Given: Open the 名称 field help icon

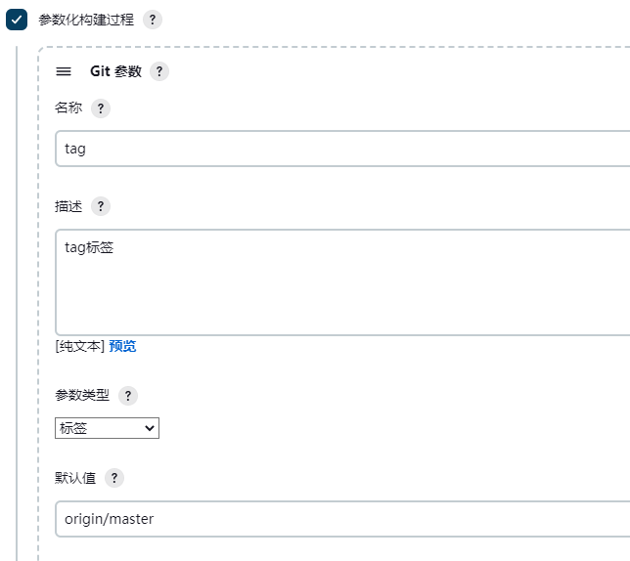Looking at the screenshot, I should click(x=100, y=108).
